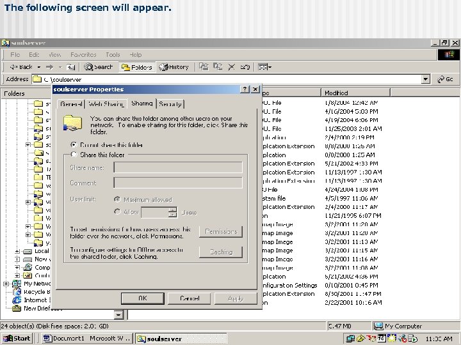Open the Views dropdown on toolbar
This screenshot has width=461, height=345.
[264, 66]
